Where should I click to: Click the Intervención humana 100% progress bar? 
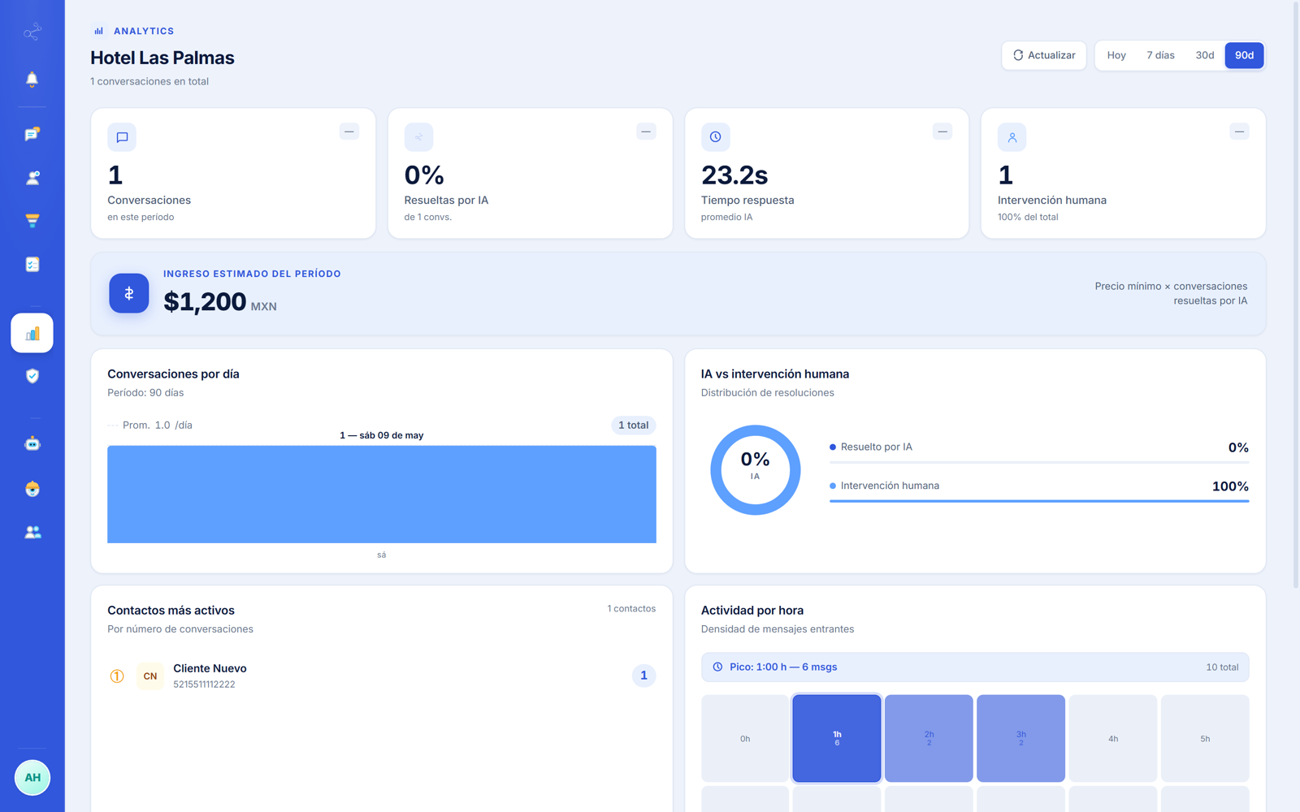tap(1039, 501)
